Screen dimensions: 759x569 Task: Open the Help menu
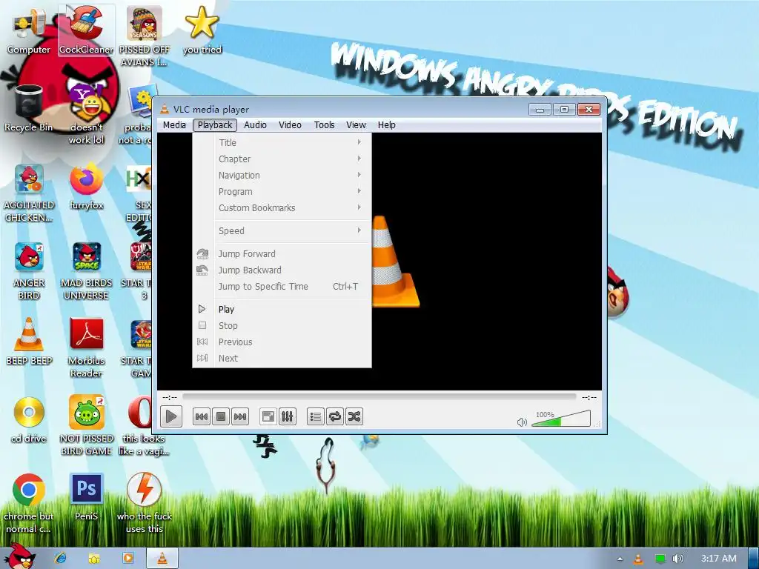[x=386, y=124]
